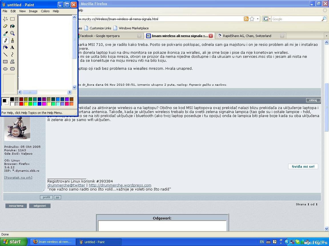Choose the Eraser tool in Paint
This screenshot has width=329, height=246.
5,26
